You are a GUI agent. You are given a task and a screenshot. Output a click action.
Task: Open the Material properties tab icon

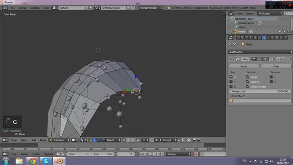point(272,38)
